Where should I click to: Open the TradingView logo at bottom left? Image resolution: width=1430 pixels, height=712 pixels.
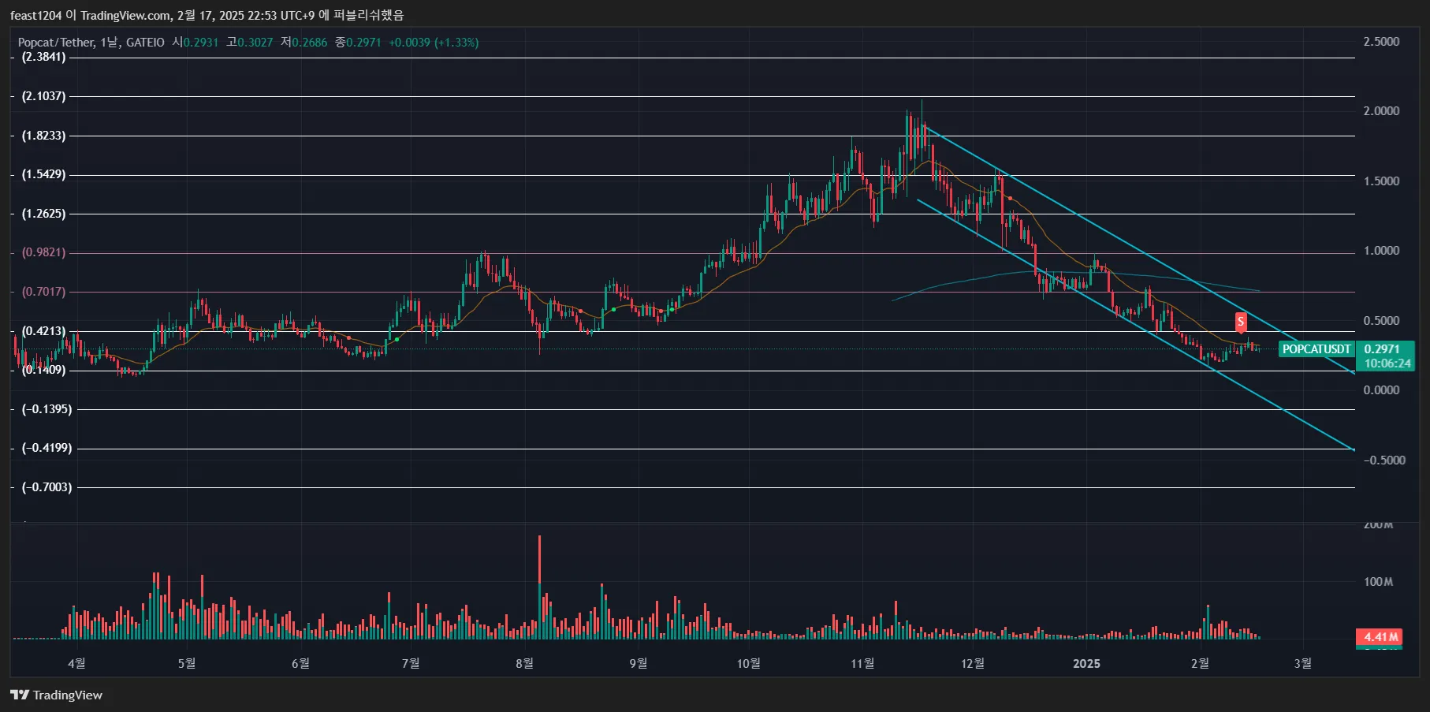[56, 695]
